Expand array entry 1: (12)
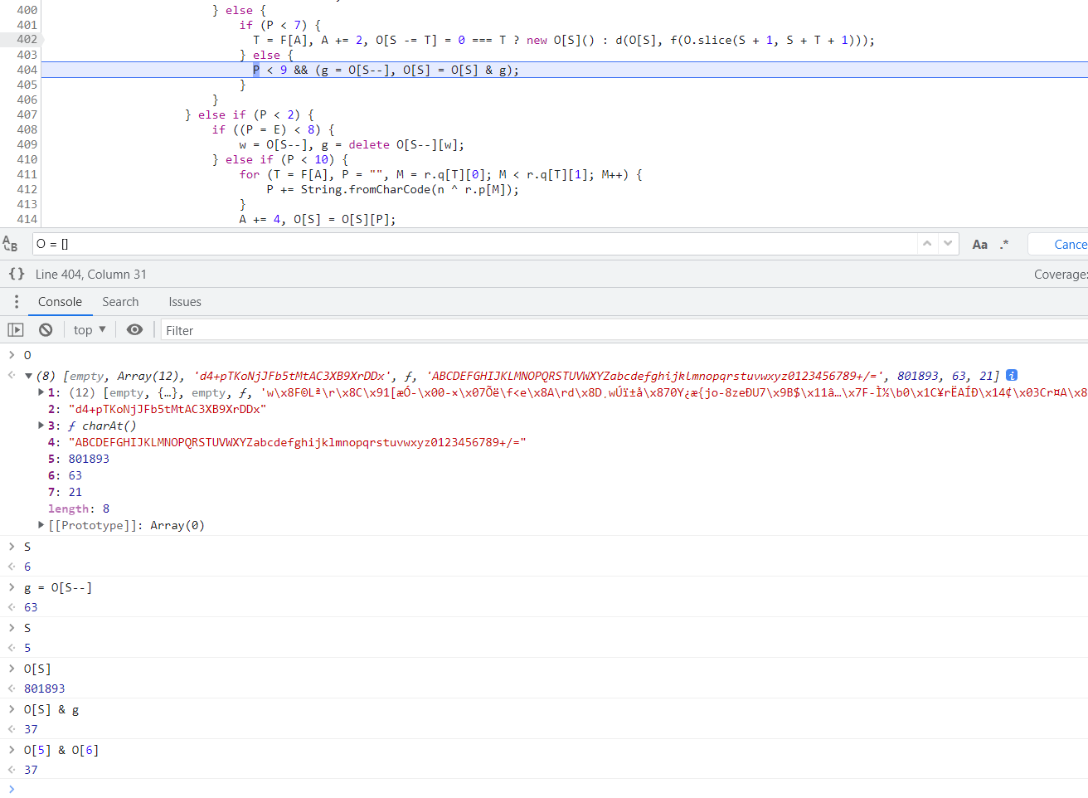 coord(41,392)
